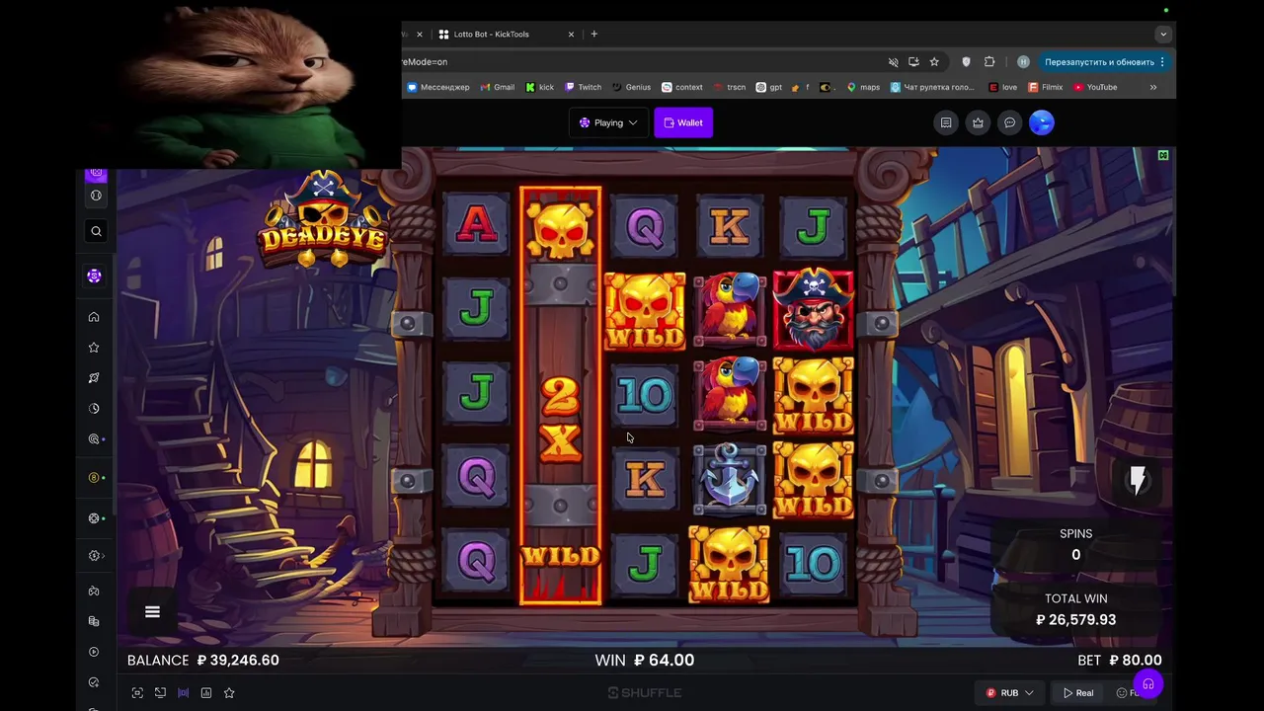Click the lightning turbo spin button
The height and width of the screenshot is (711, 1264).
(x=1138, y=480)
